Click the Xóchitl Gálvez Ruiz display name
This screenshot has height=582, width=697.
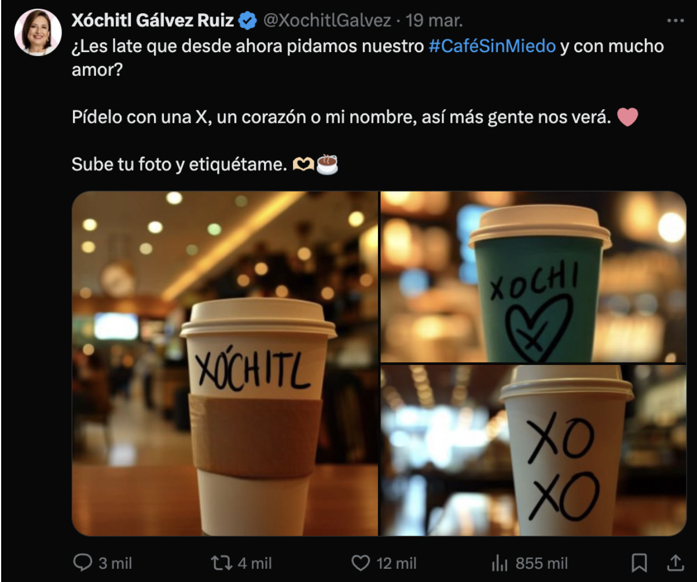(153, 21)
